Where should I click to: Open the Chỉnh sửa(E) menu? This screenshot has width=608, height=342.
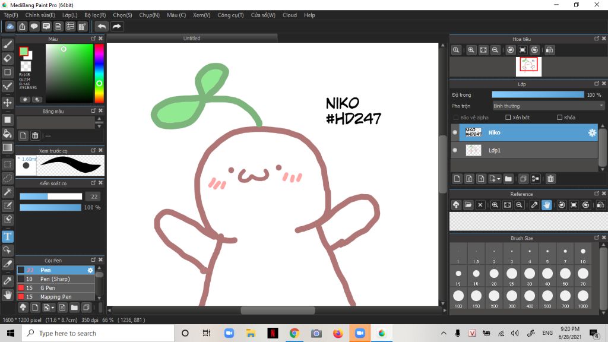click(x=40, y=15)
